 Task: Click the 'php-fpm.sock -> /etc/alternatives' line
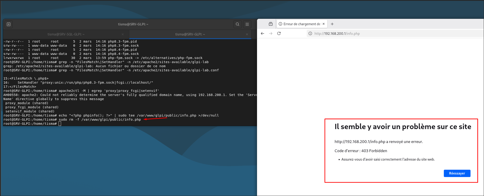(x=103, y=58)
